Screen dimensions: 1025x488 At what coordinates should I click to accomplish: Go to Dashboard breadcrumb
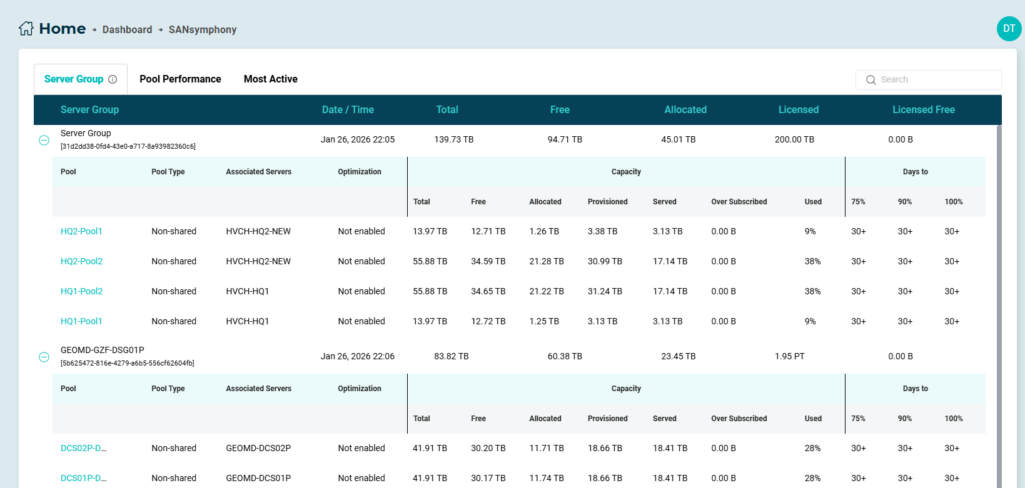pyautogui.click(x=127, y=30)
